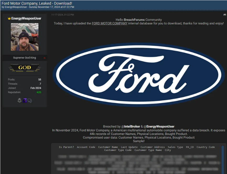Click the GOD rank badge
The height and width of the screenshot is (174, 227).
point(25,68)
